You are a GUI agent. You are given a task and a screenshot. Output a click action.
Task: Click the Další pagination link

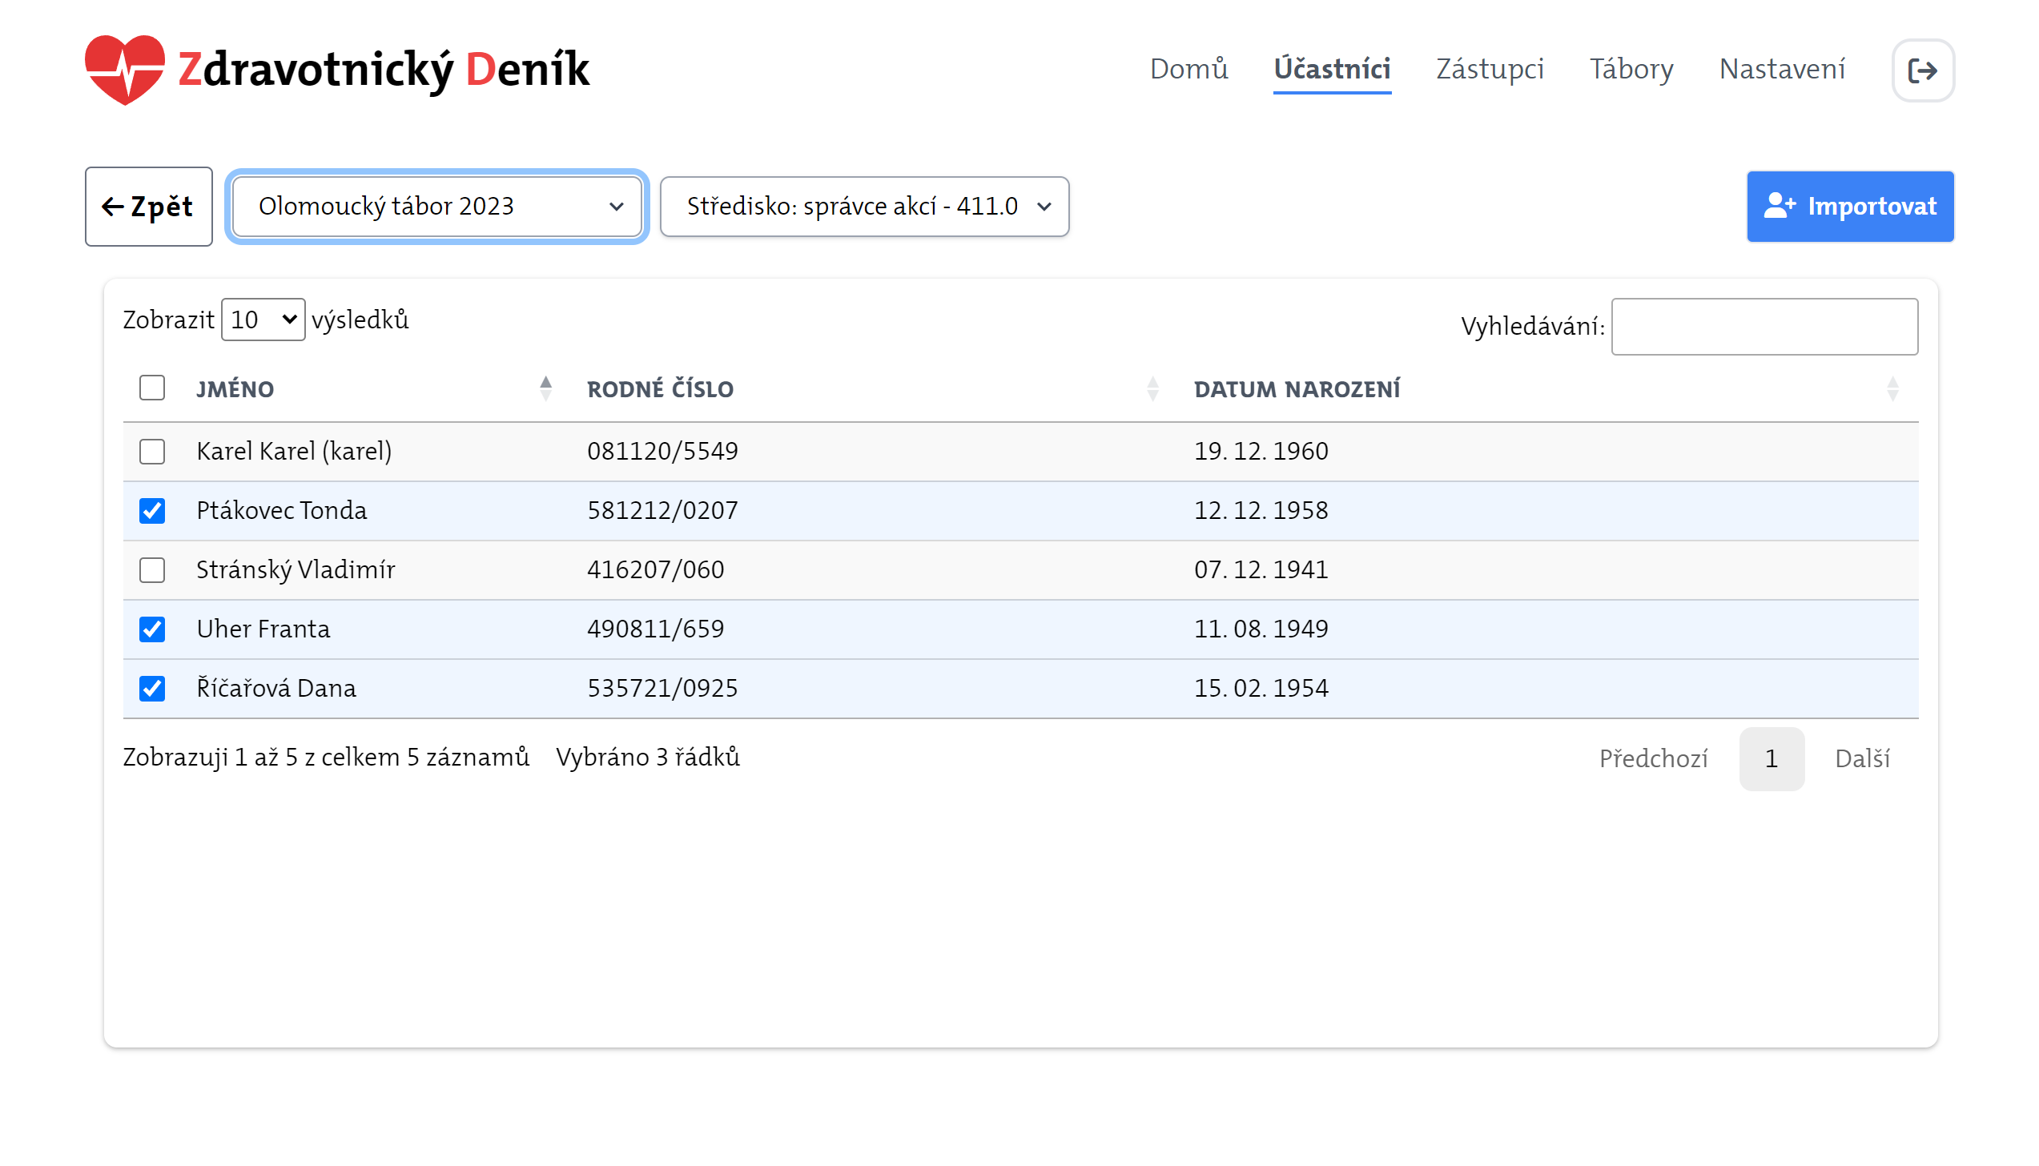coord(1863,758)
